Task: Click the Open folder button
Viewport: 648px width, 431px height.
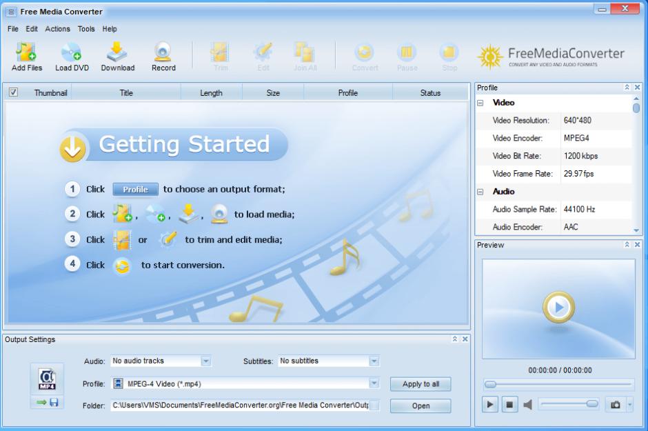Action: 421,405
